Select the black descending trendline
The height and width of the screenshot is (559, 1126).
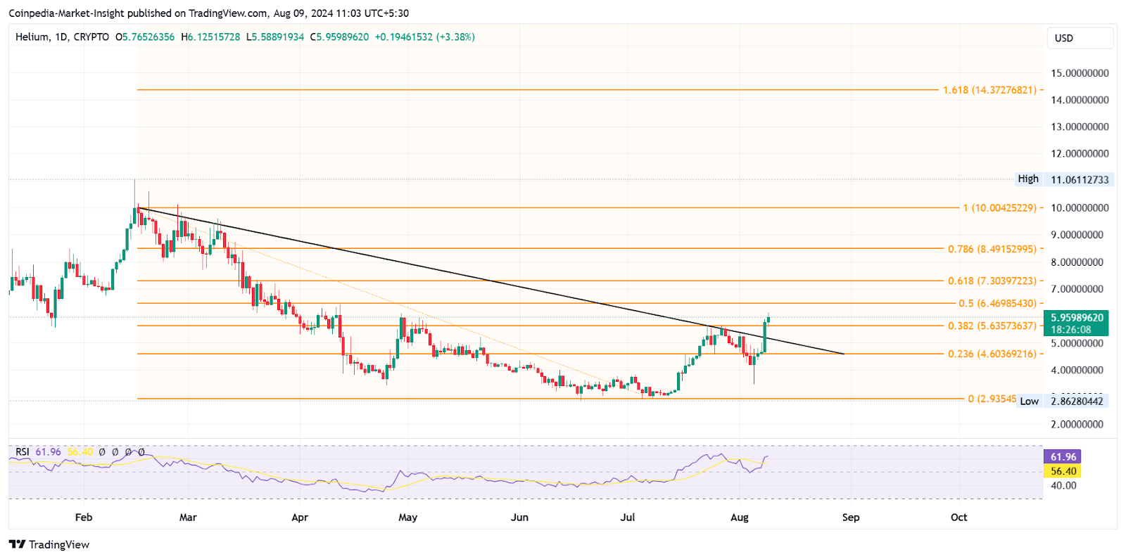491,281
